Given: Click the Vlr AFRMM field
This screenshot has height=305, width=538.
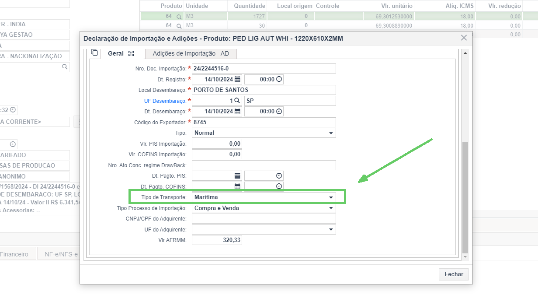Looking at the screenshot, I should point(217,240).
